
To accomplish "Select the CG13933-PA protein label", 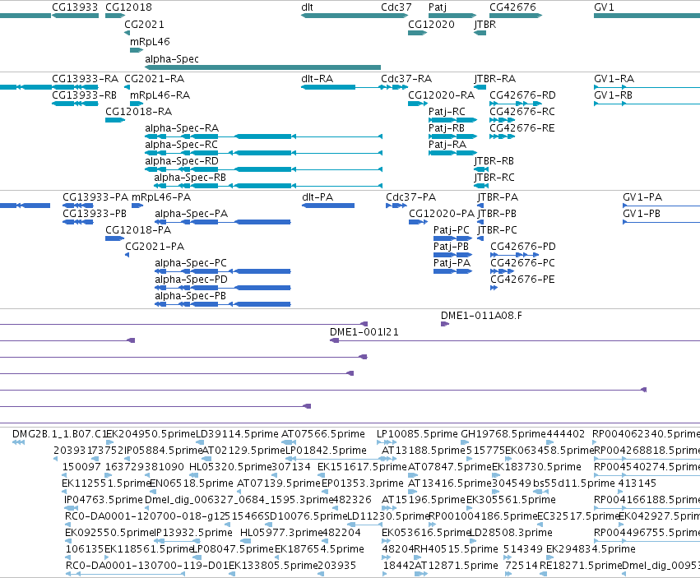I will (x=95, y=197).
